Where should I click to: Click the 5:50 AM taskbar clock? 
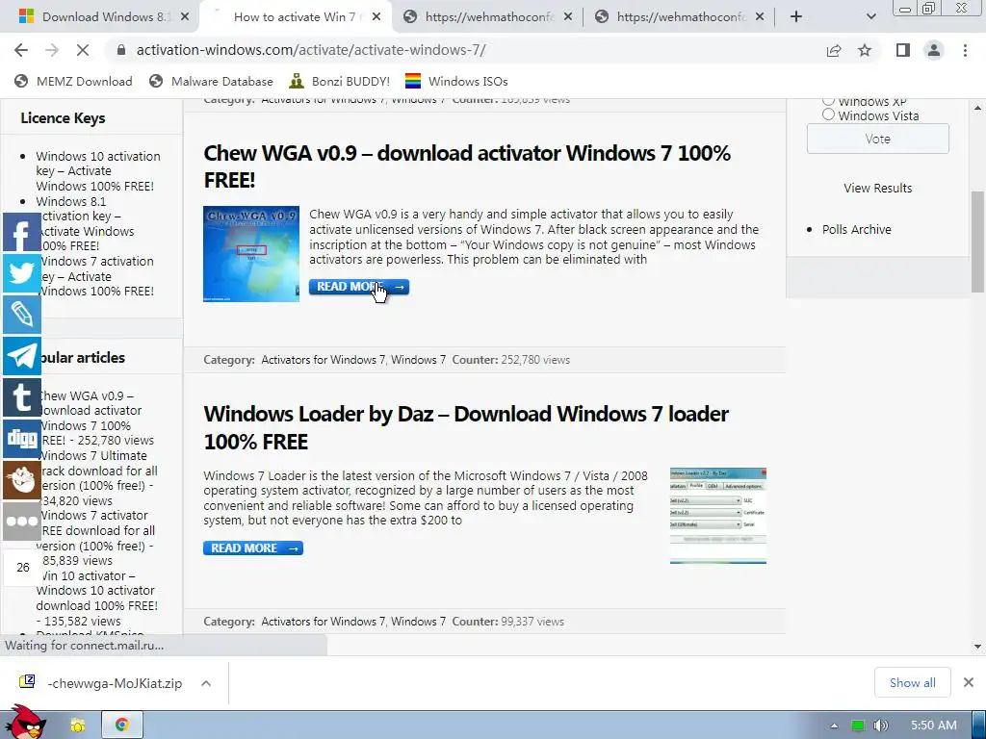click(x=934, y=726)
